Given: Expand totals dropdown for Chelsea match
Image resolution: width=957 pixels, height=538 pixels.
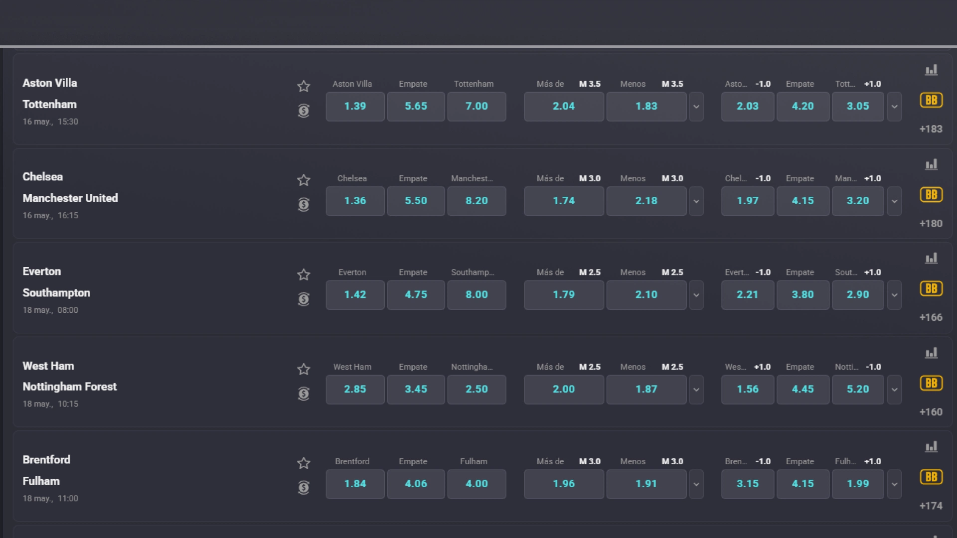Looking at the screenshot, I should pos(696,201).
